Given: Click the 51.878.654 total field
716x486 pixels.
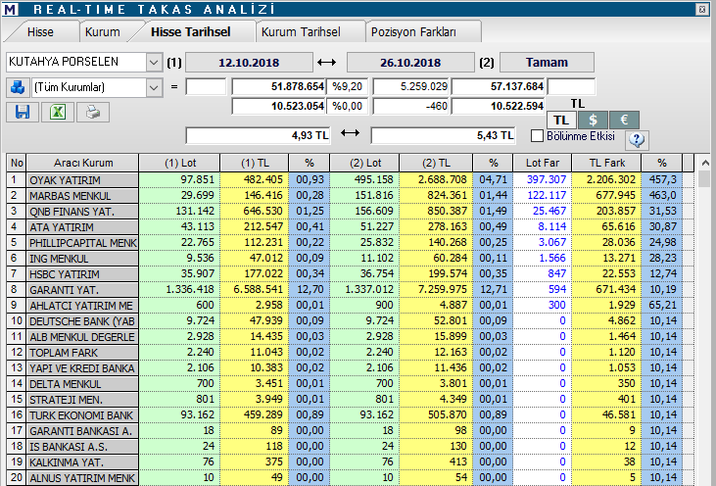Looking at the screenshot, I should (x=278, y=86).
